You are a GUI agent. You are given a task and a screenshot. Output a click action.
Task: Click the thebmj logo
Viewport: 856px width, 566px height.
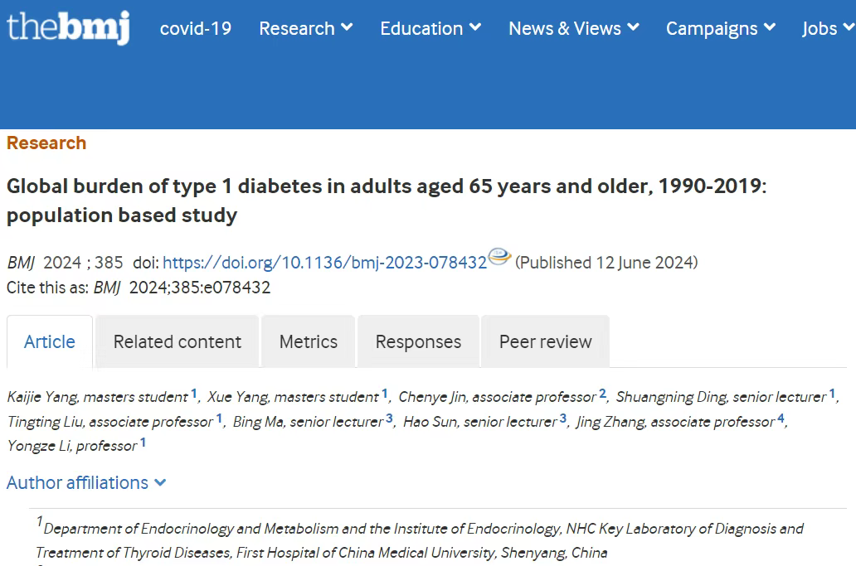point(68,27)
